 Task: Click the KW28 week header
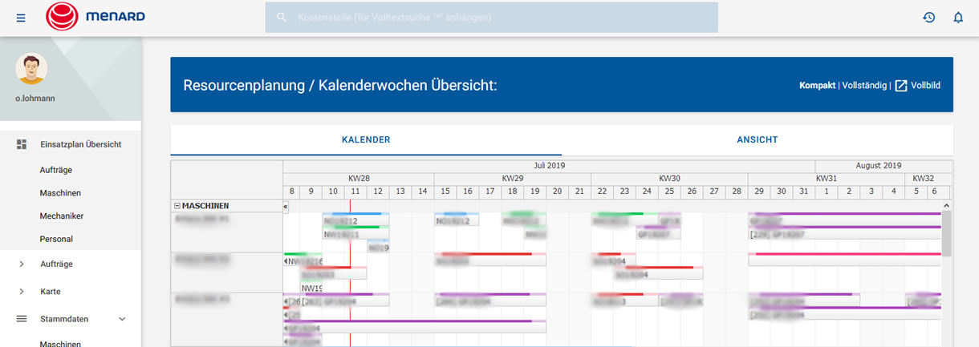click(359, 179)
